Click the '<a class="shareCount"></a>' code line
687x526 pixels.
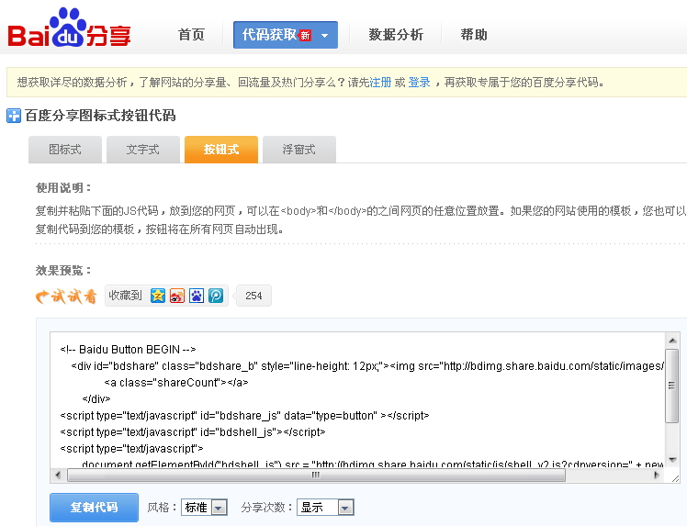pyautogui.click(x=176, y=383)
